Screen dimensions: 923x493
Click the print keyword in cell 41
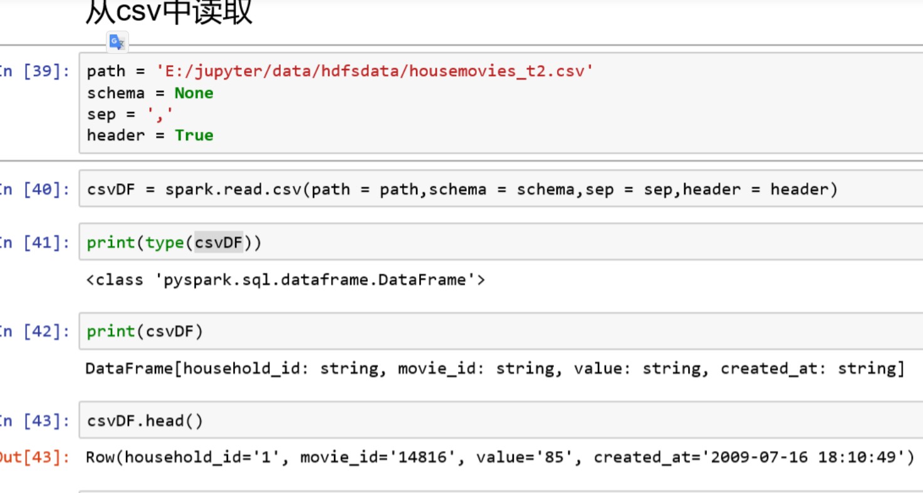tap(111, 243)
